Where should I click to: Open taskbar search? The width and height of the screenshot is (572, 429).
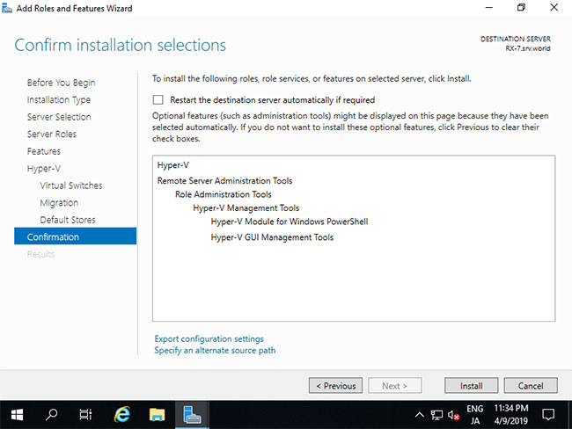(51, 414)
